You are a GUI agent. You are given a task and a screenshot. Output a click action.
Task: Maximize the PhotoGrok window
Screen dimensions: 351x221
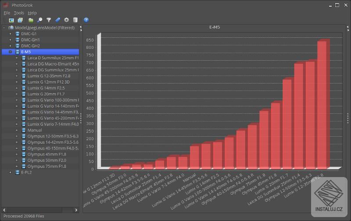pos(337,5)
